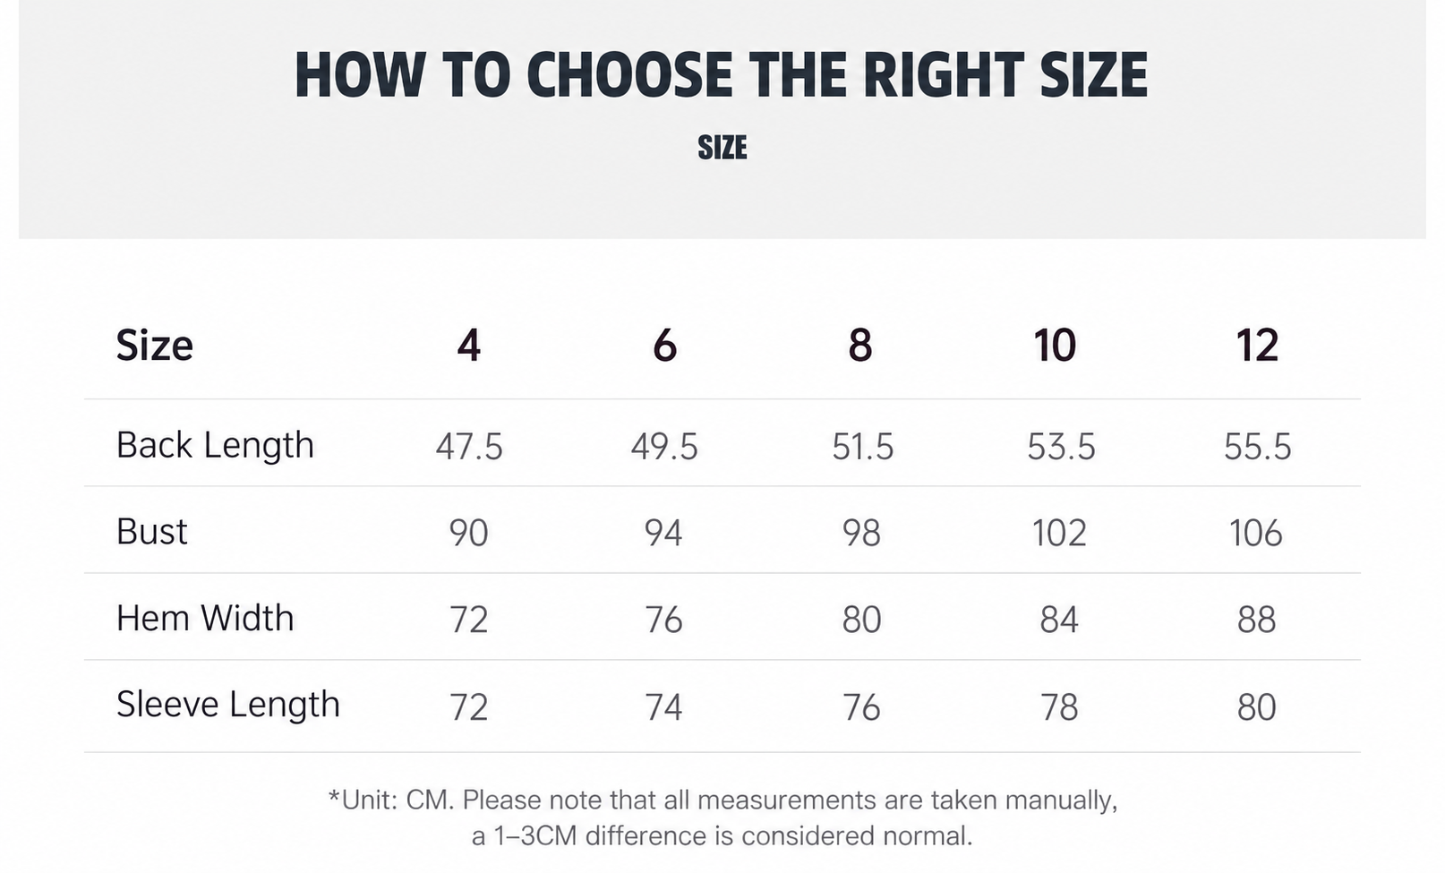Click the sleeve length value 78

(x=1059, y=707)
